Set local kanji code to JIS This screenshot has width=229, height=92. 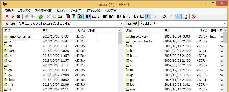[131, 16]
